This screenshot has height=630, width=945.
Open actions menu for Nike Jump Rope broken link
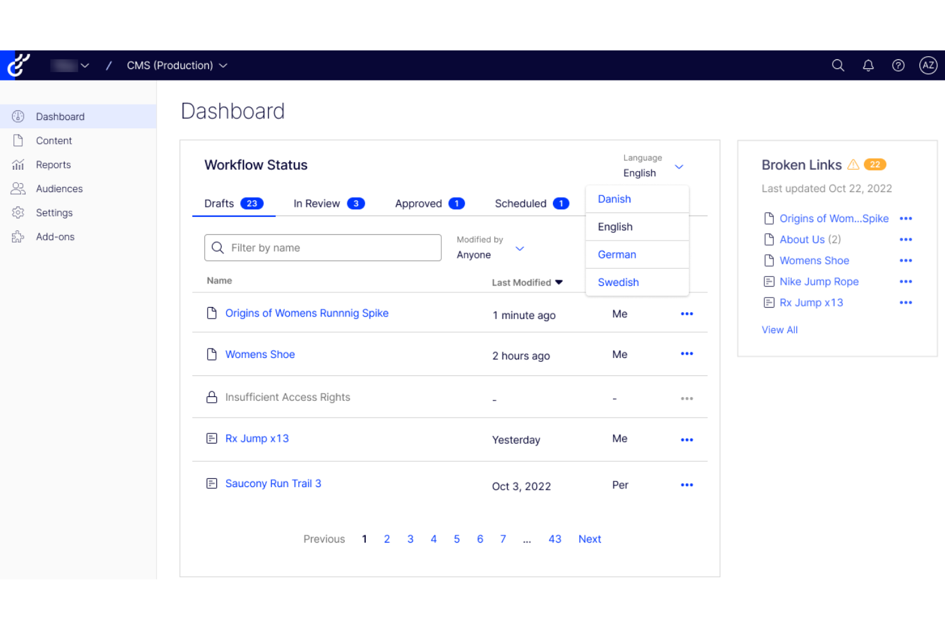pos(906,281)
